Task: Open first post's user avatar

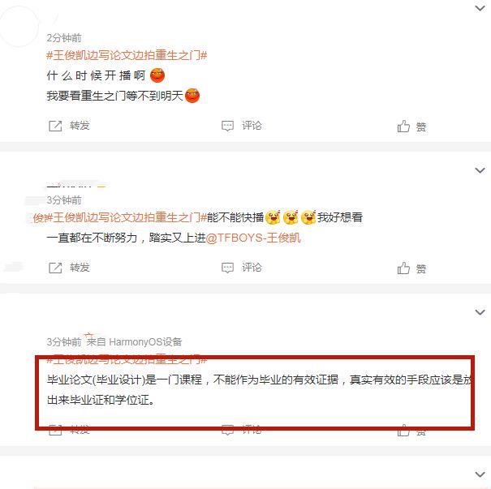Action: (x=19, y=26)
